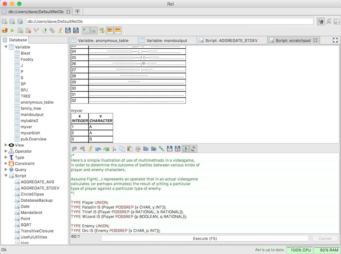Expand the View tree node

tap(6, 145)
